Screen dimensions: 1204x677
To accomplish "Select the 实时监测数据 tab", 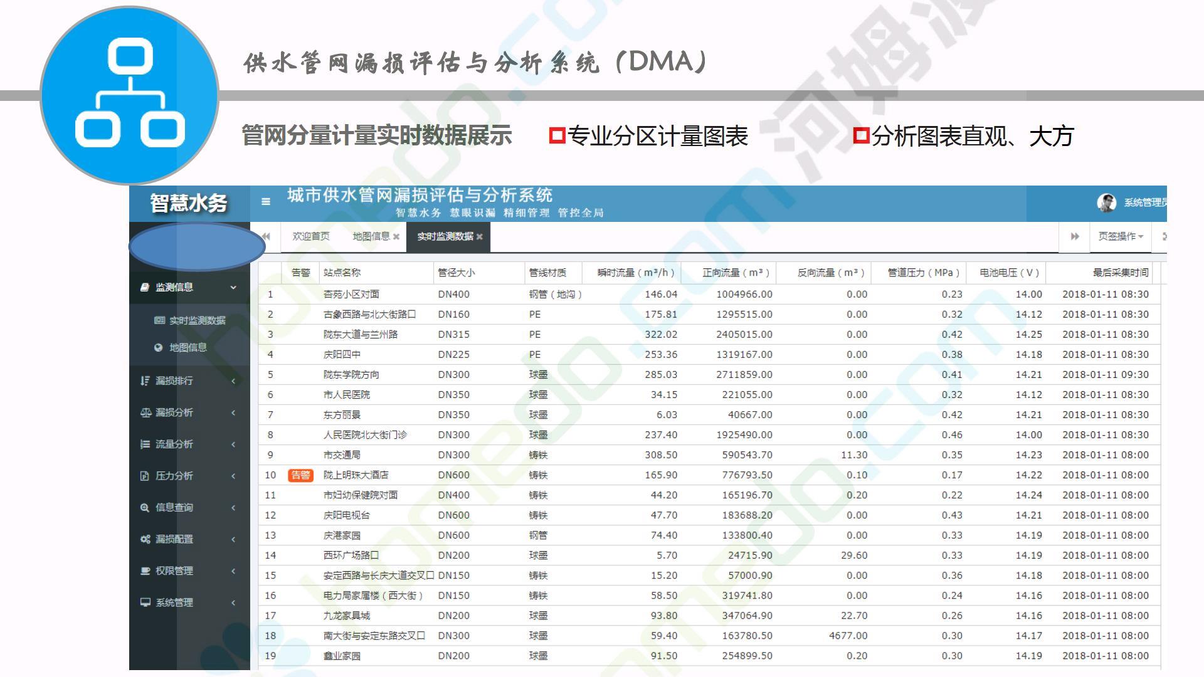I will (445, 236).
